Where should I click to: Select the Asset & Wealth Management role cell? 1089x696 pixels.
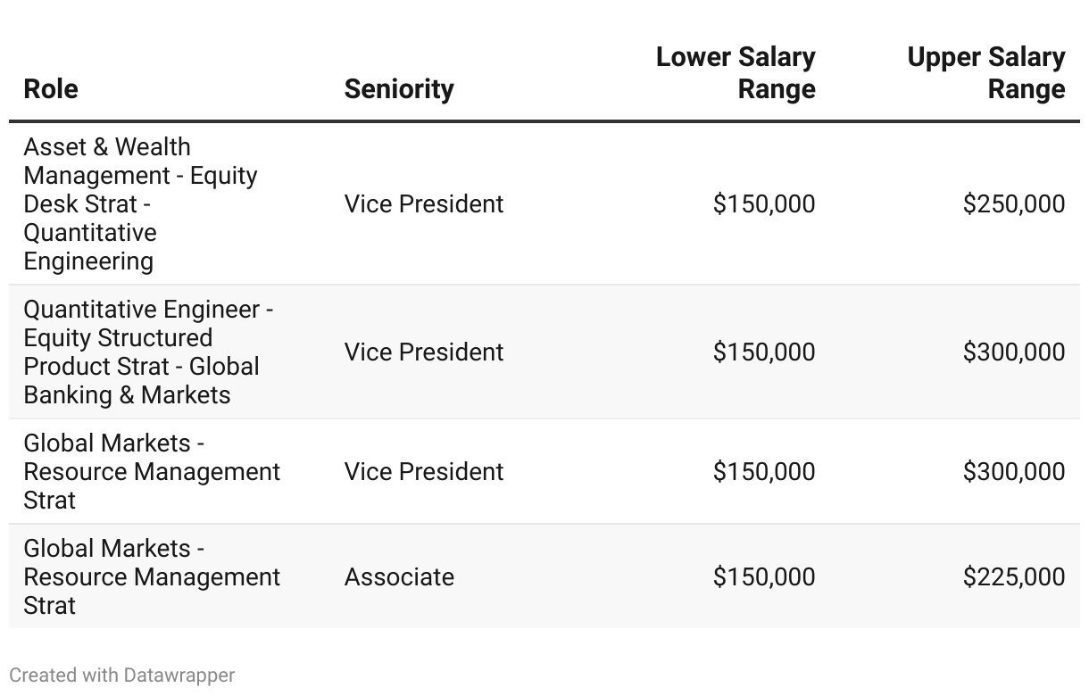[x=140, y=203]
